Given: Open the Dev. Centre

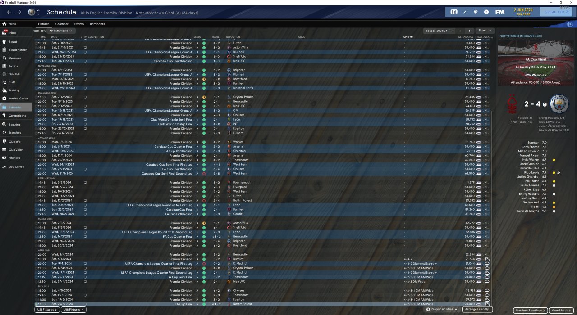Looking at the screenshot, I should [x=16, y=167].
